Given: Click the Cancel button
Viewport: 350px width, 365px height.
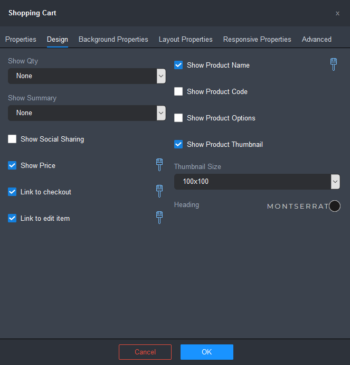Looking at the screenshot, I should click(145, 352).
